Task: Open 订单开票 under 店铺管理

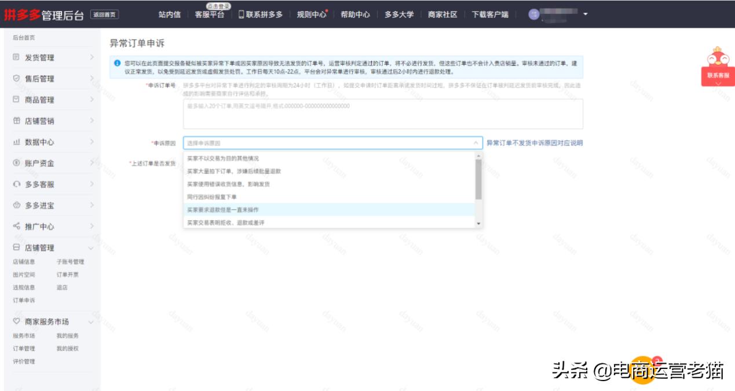Action: (67, 275)
